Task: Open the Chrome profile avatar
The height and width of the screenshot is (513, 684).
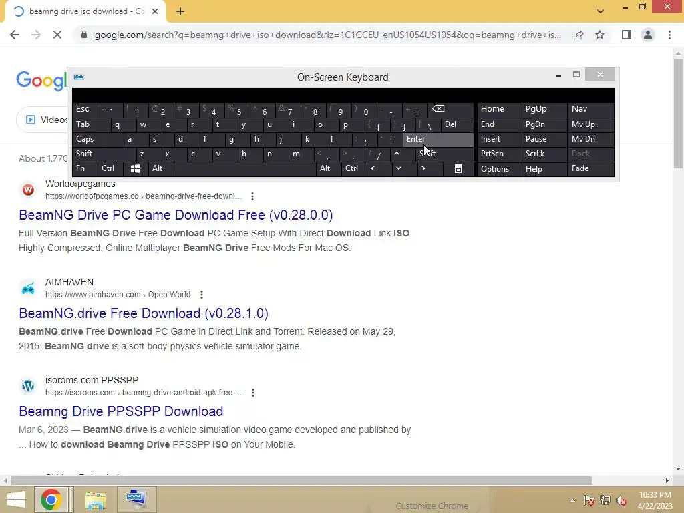Action: tap(648, 35)
